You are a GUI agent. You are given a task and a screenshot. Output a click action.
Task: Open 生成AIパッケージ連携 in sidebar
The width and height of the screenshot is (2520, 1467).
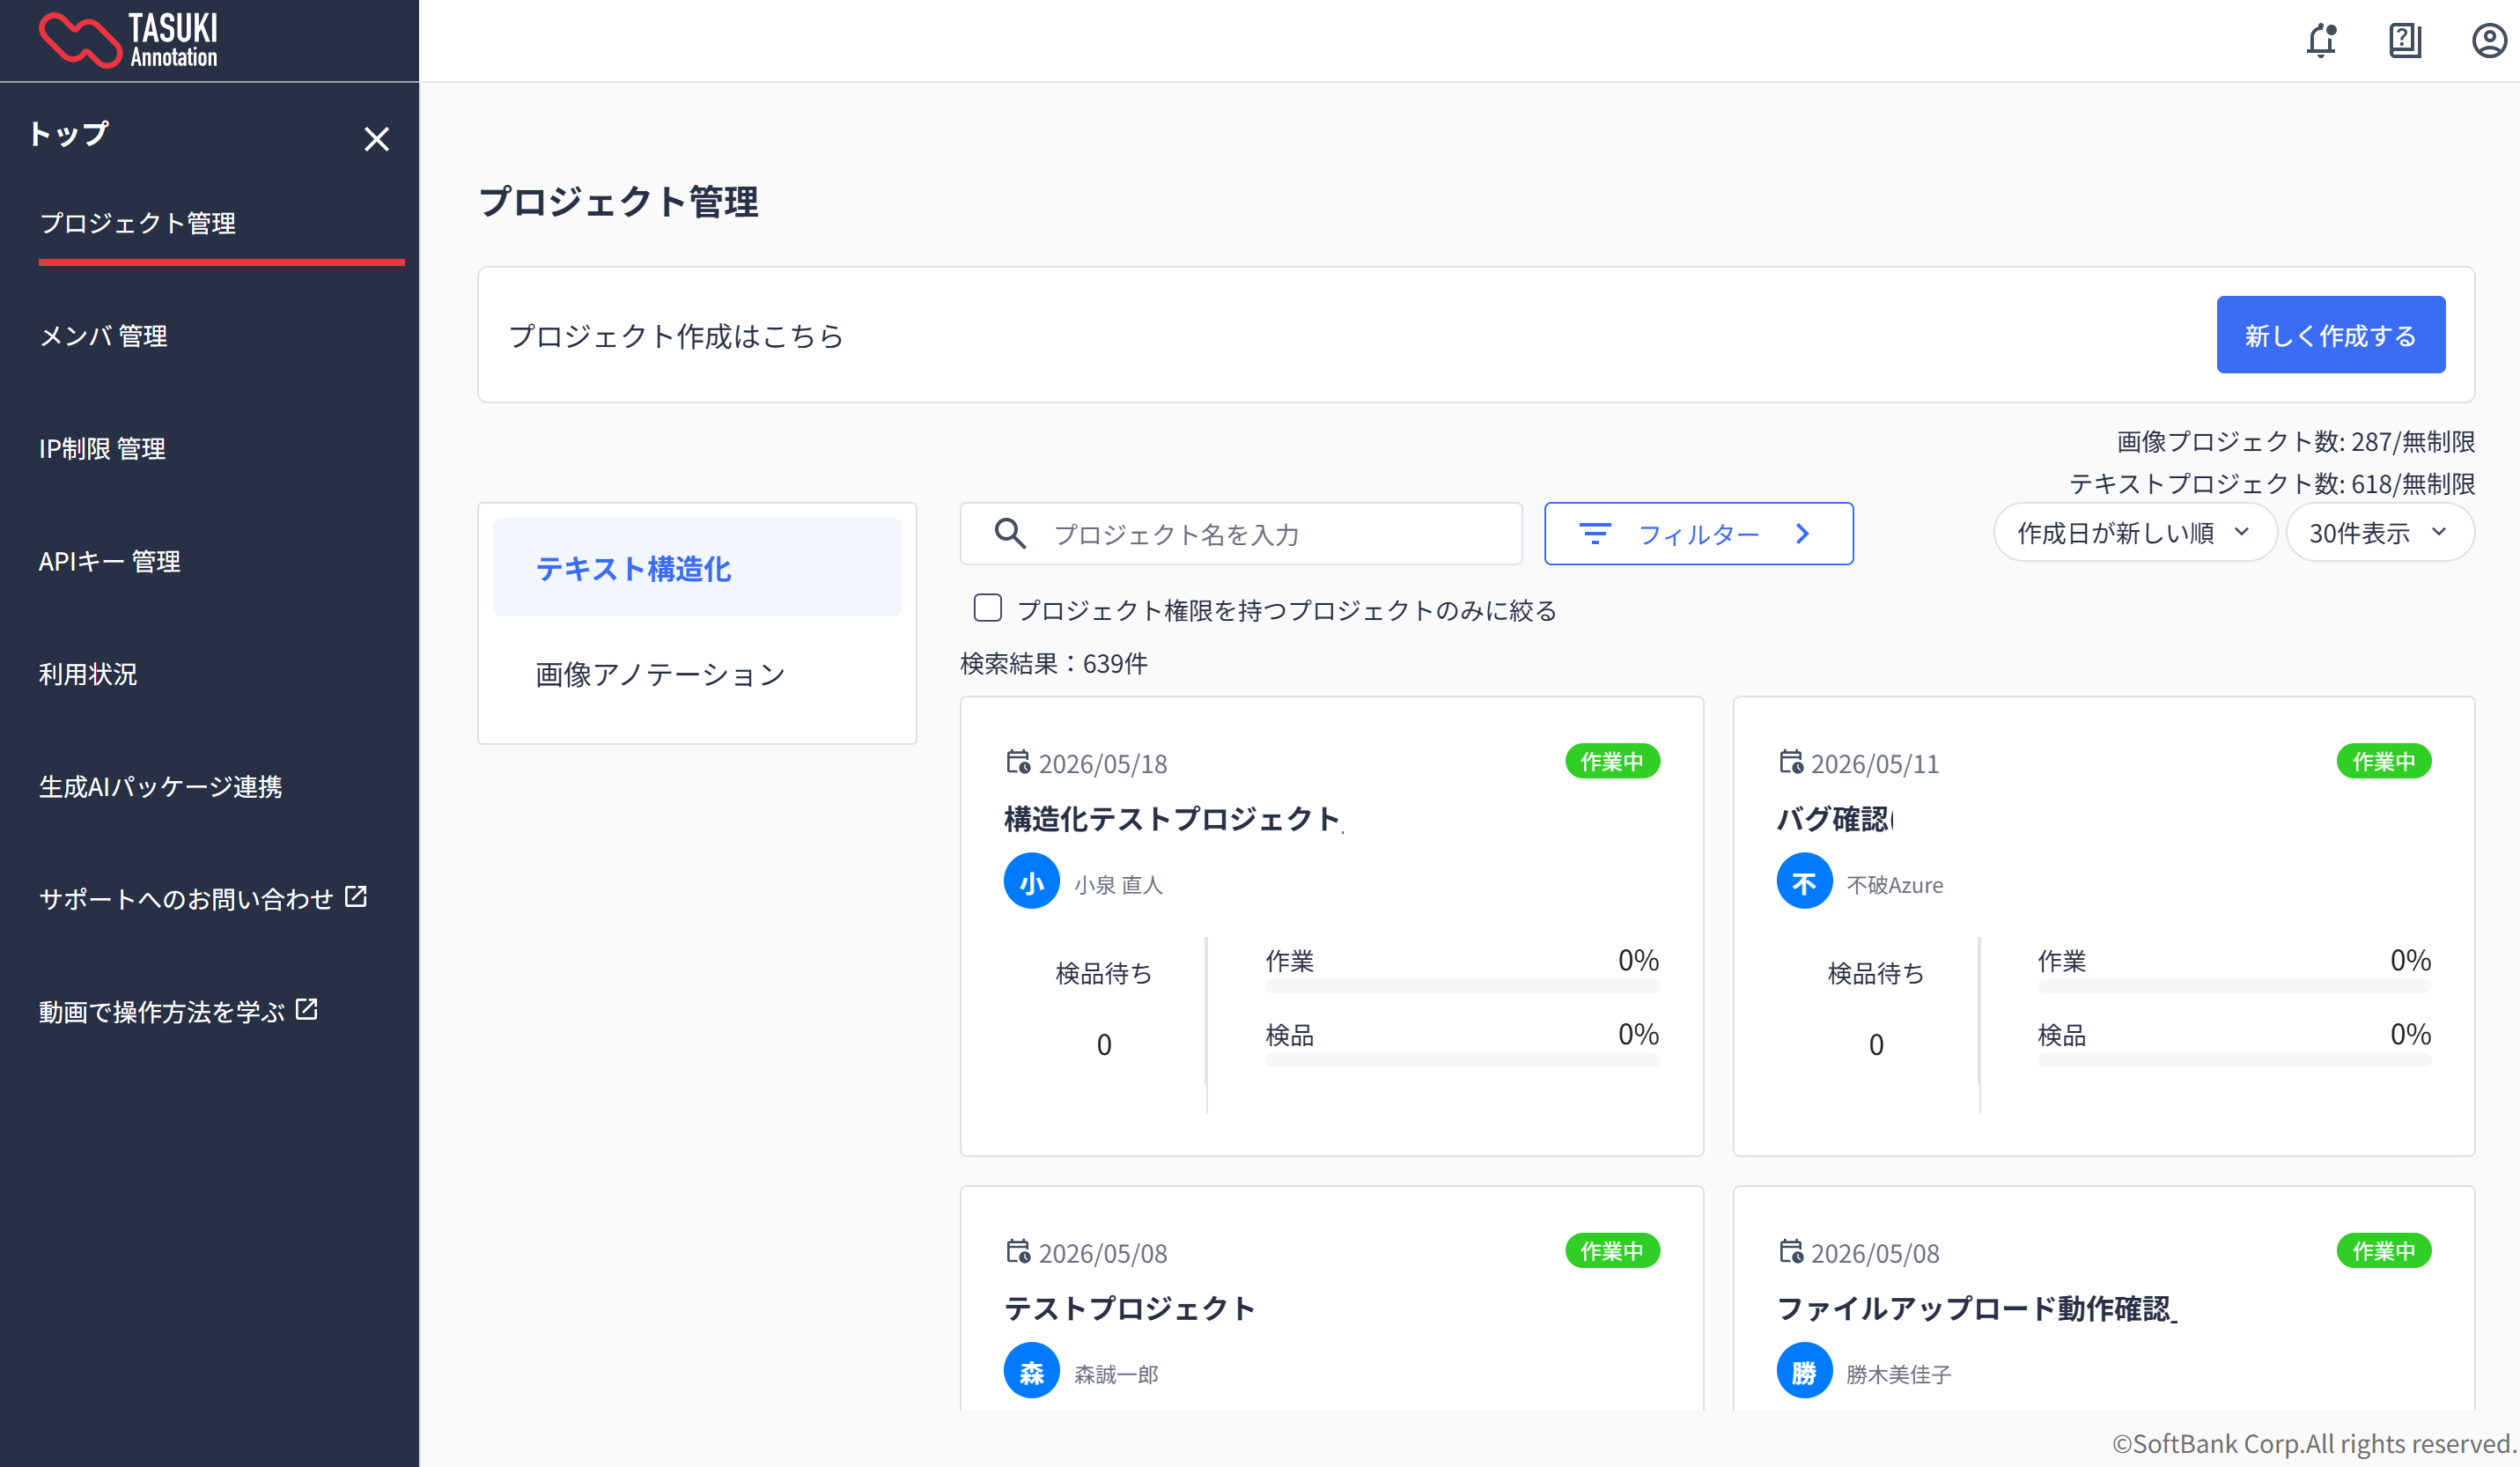coord(160,787)
